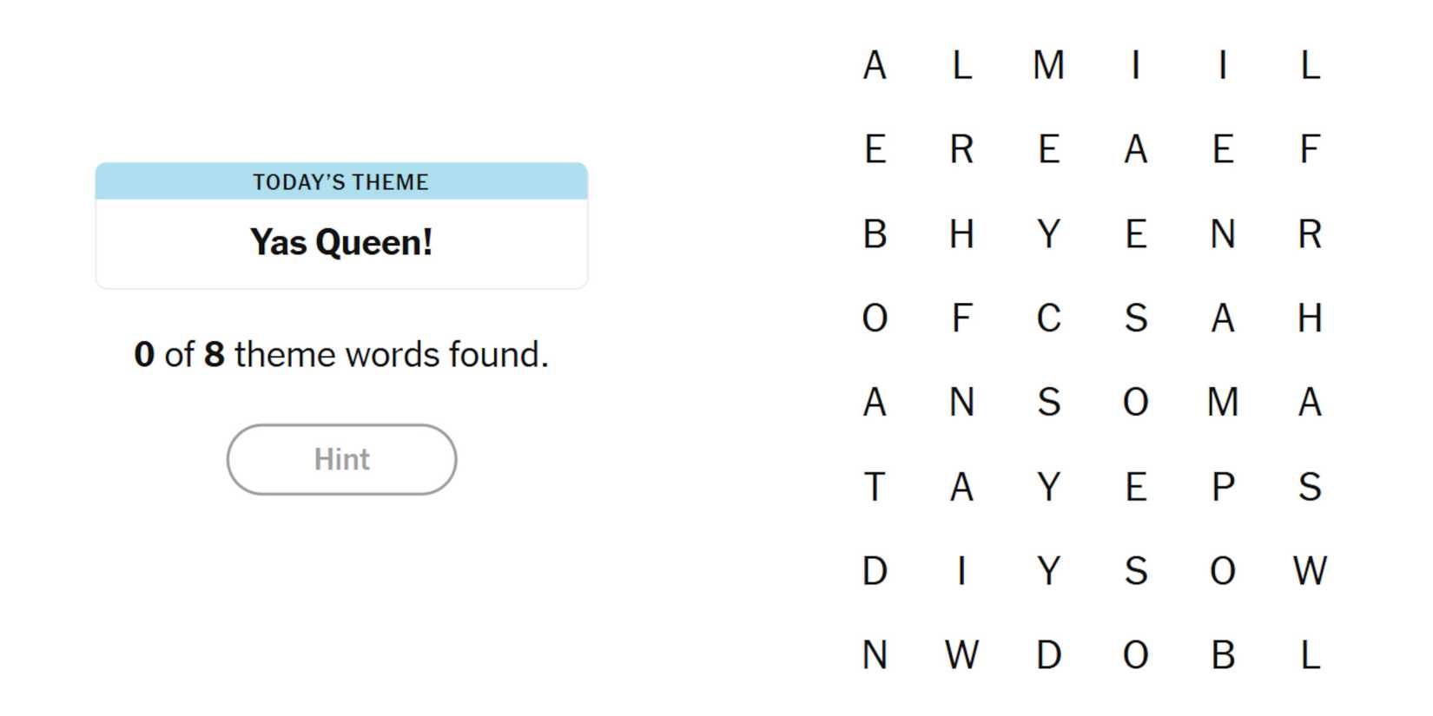
Task: Select the letter B in the bottom row
Action: (1223, 655)
